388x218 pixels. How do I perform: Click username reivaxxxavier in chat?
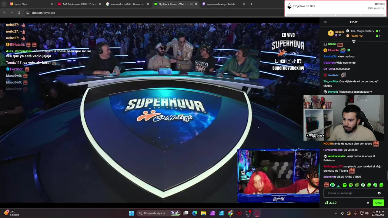(336, 156)
